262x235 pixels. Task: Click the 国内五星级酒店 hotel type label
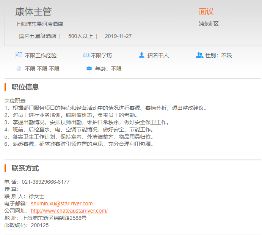(x=38, y=36)
